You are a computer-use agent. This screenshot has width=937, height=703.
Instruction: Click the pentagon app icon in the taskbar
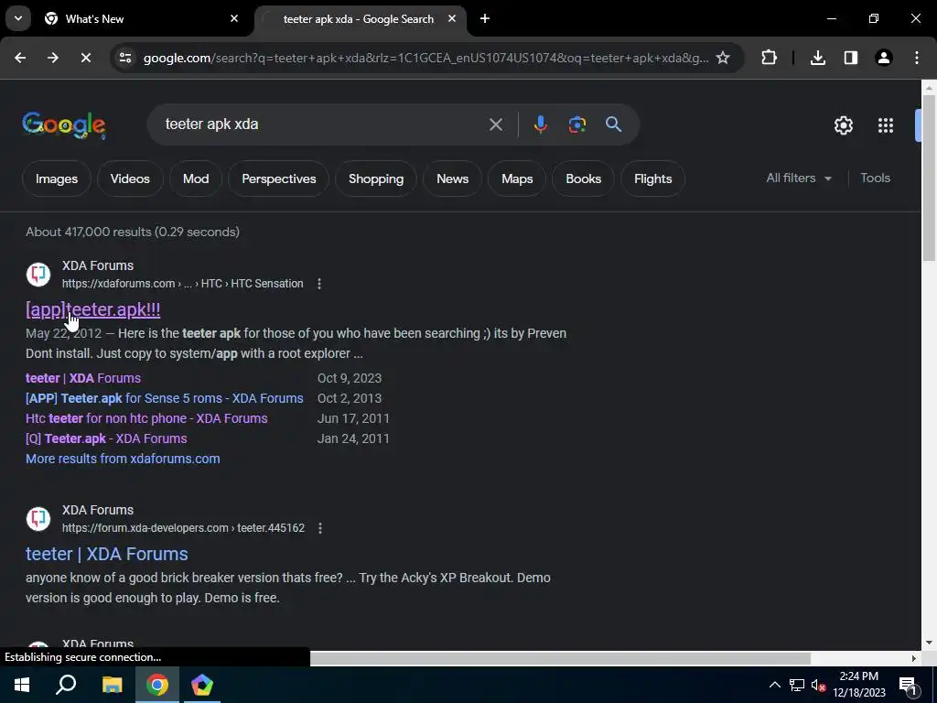(x=202, y=685)
